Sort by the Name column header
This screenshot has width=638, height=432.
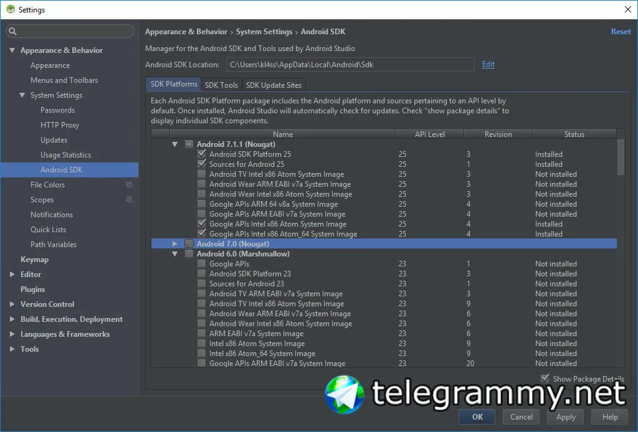click(283, 134)
